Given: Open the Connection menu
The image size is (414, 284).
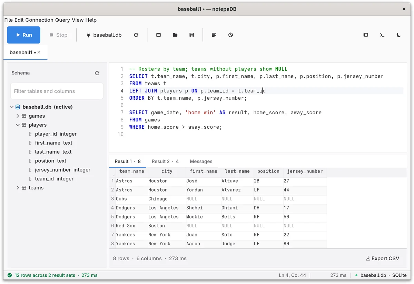Looking at the screenshot, I should [39, 20].
